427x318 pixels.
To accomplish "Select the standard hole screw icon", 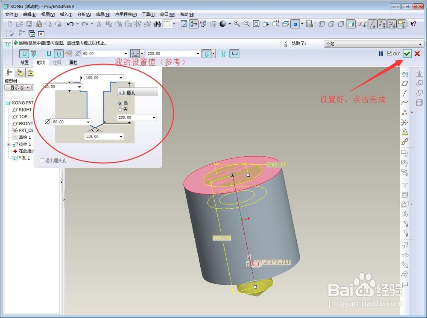I will [x=34, y=54].
